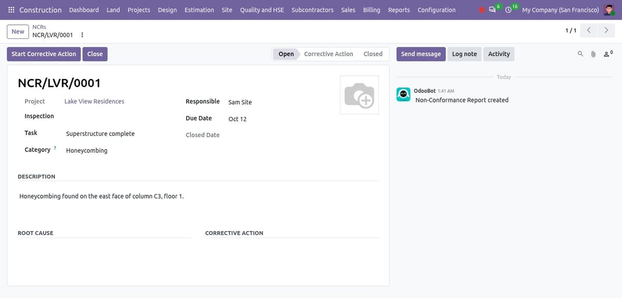
Task: Open the Quality and HSE menu
Action: click(x=262, y=10)
